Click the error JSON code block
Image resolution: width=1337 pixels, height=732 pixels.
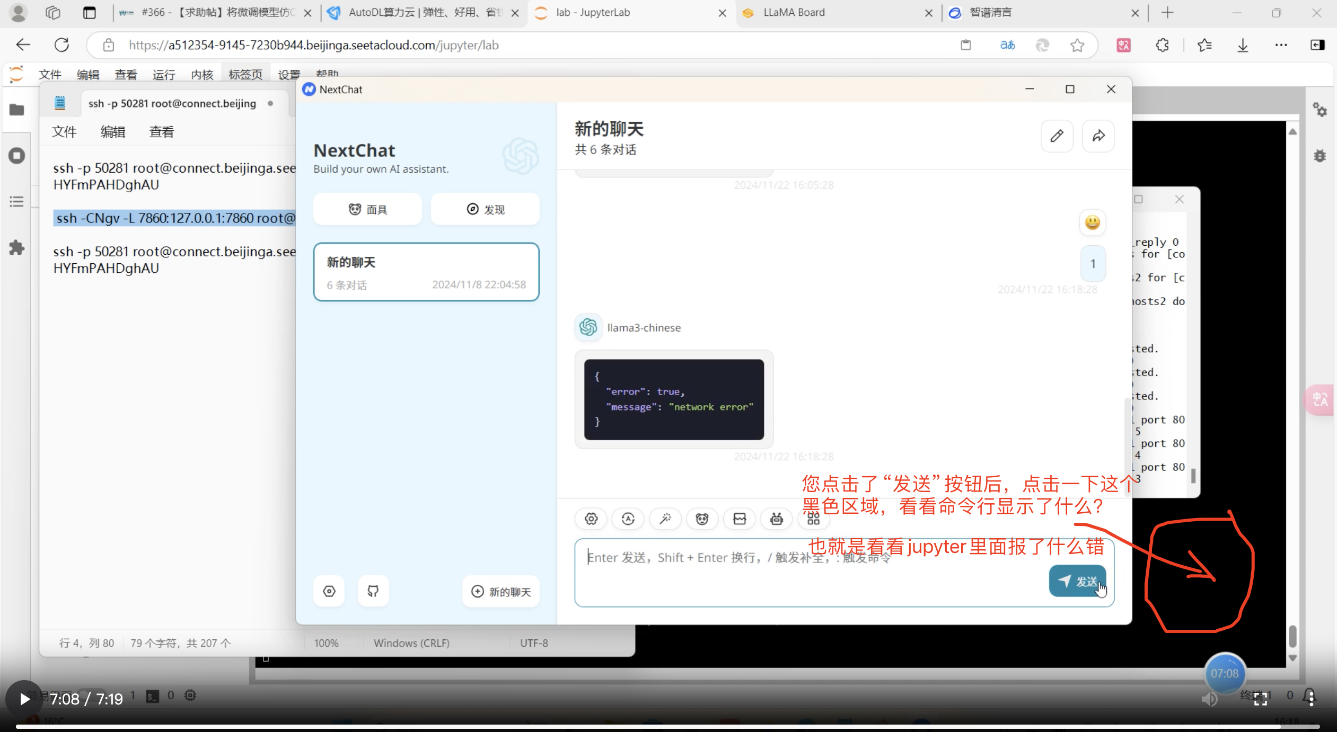(x=674, y=399)
